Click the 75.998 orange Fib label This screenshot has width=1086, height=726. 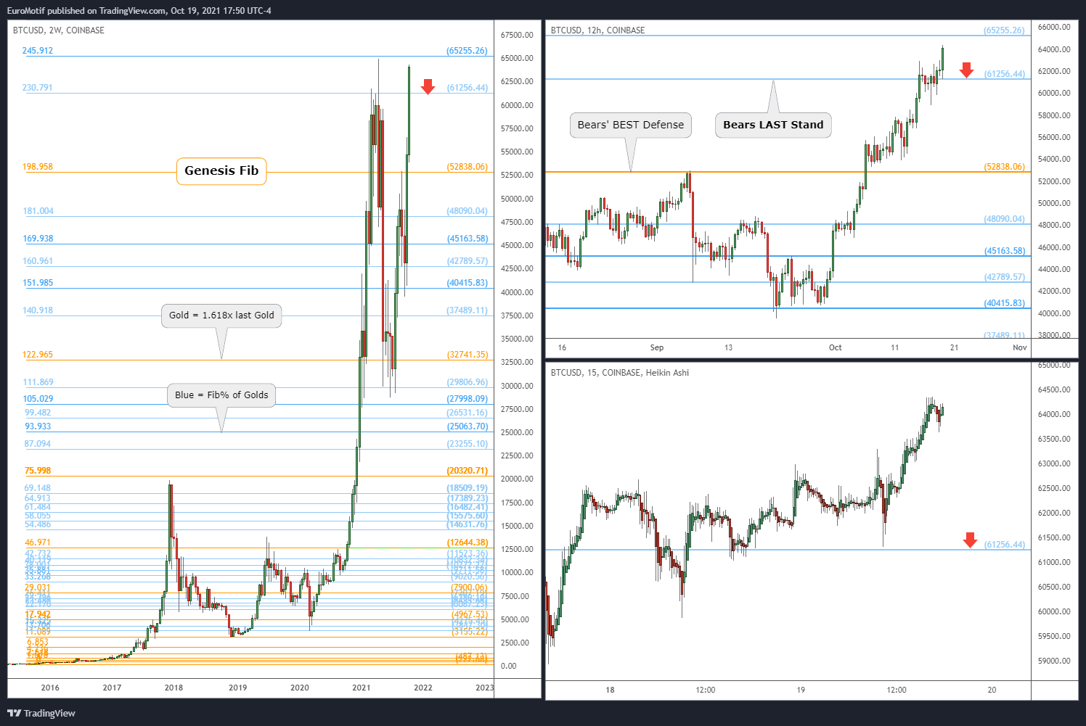coord(38,471)
